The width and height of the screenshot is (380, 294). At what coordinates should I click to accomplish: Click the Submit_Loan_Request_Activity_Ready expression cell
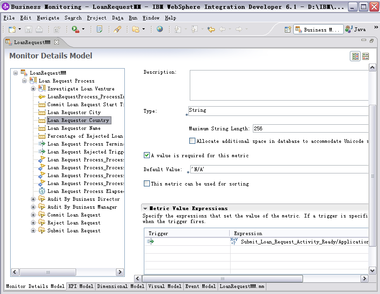click(300, 242)
